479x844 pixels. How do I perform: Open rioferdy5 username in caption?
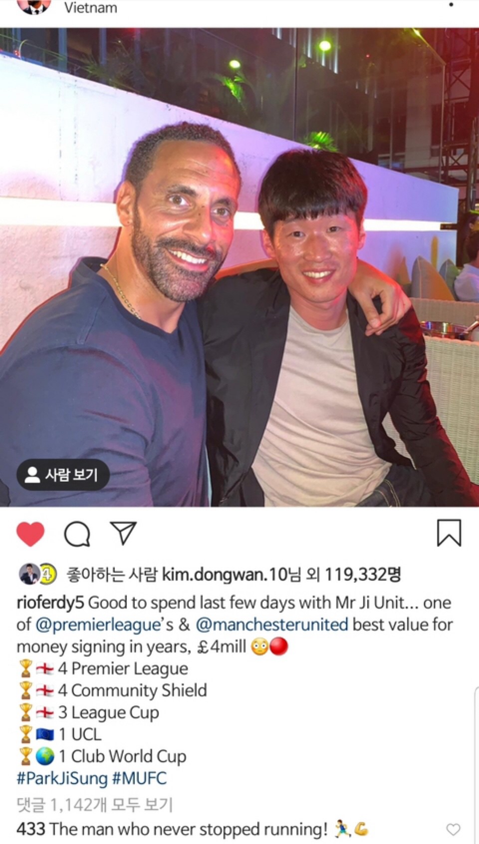click(50, 603)
